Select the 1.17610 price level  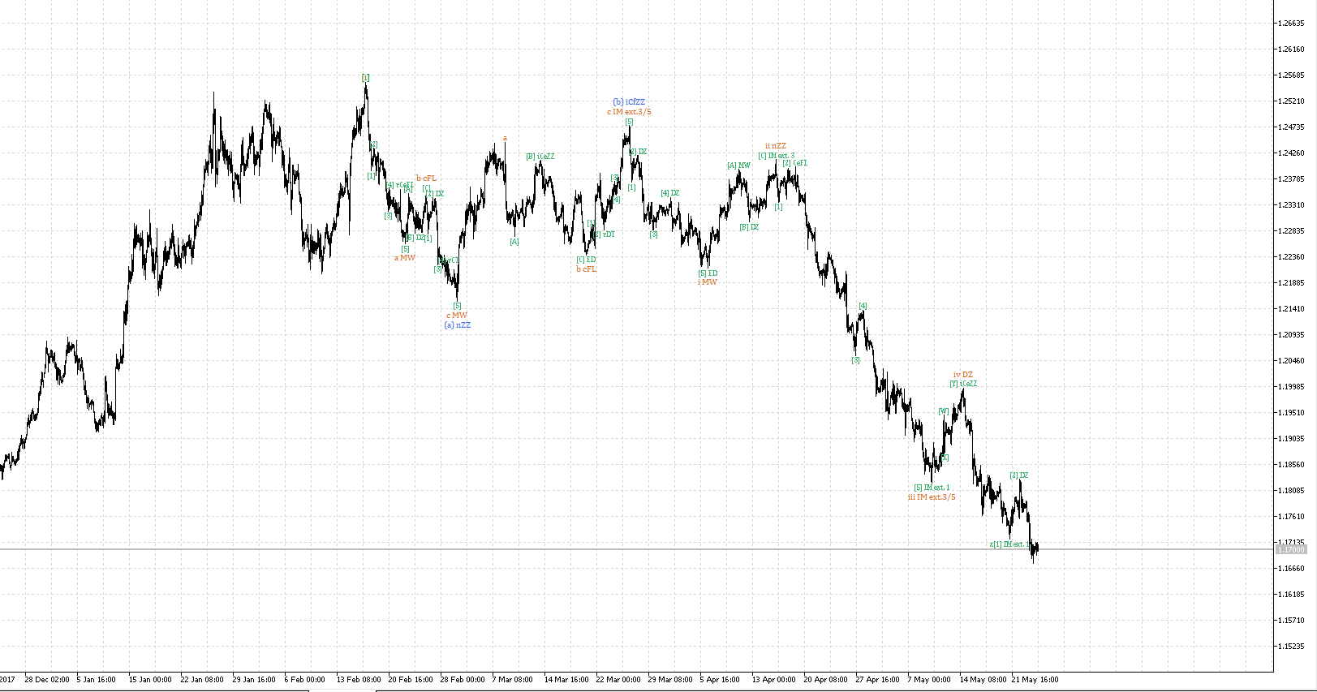click(1291, 517)
